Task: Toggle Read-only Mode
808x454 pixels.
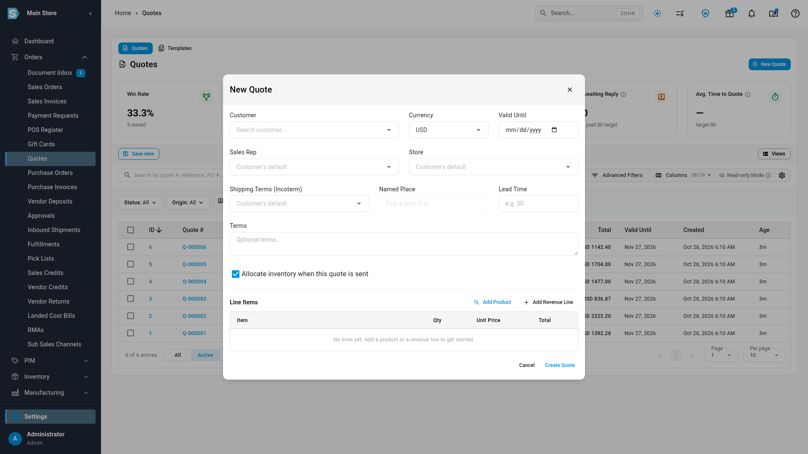Action: pos(745,175)
